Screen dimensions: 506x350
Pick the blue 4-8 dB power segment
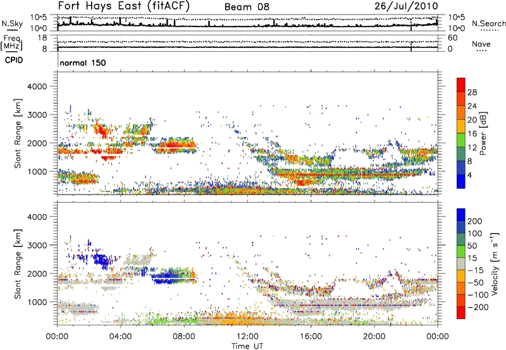pyautogui.click(x=461, y=167)
